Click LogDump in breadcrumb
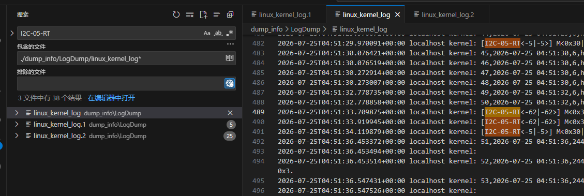584x196 pixels. tap(305, 28)
